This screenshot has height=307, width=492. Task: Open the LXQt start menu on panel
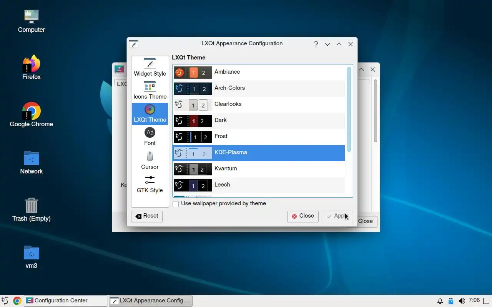tap(5, 301)
